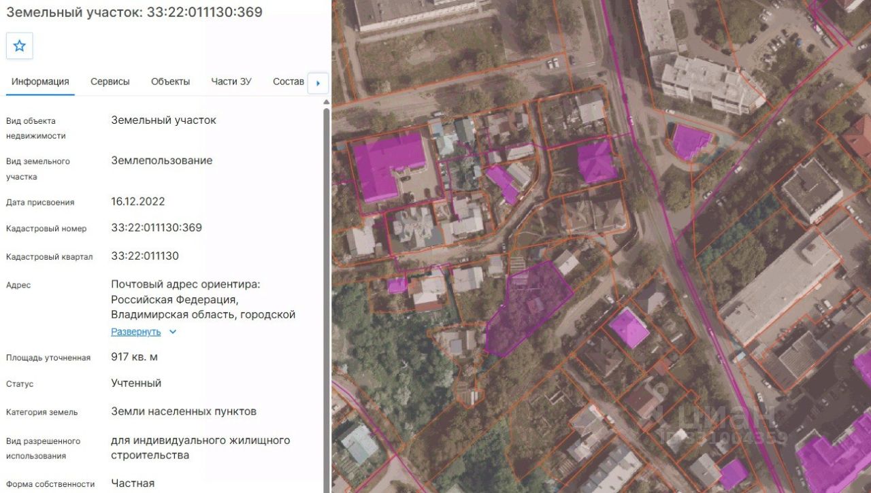Click the Адрес label
Screen dimensions: 871x493
tap(18, 286)
